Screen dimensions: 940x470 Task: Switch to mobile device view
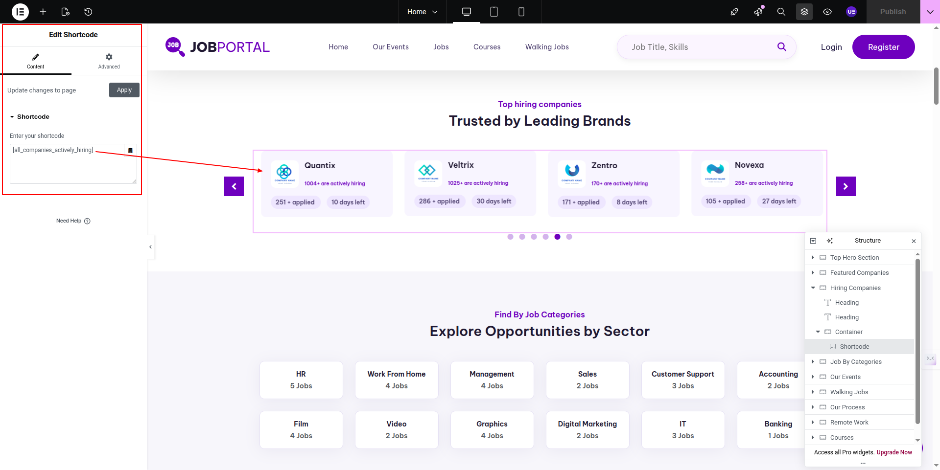pos(521,12)
